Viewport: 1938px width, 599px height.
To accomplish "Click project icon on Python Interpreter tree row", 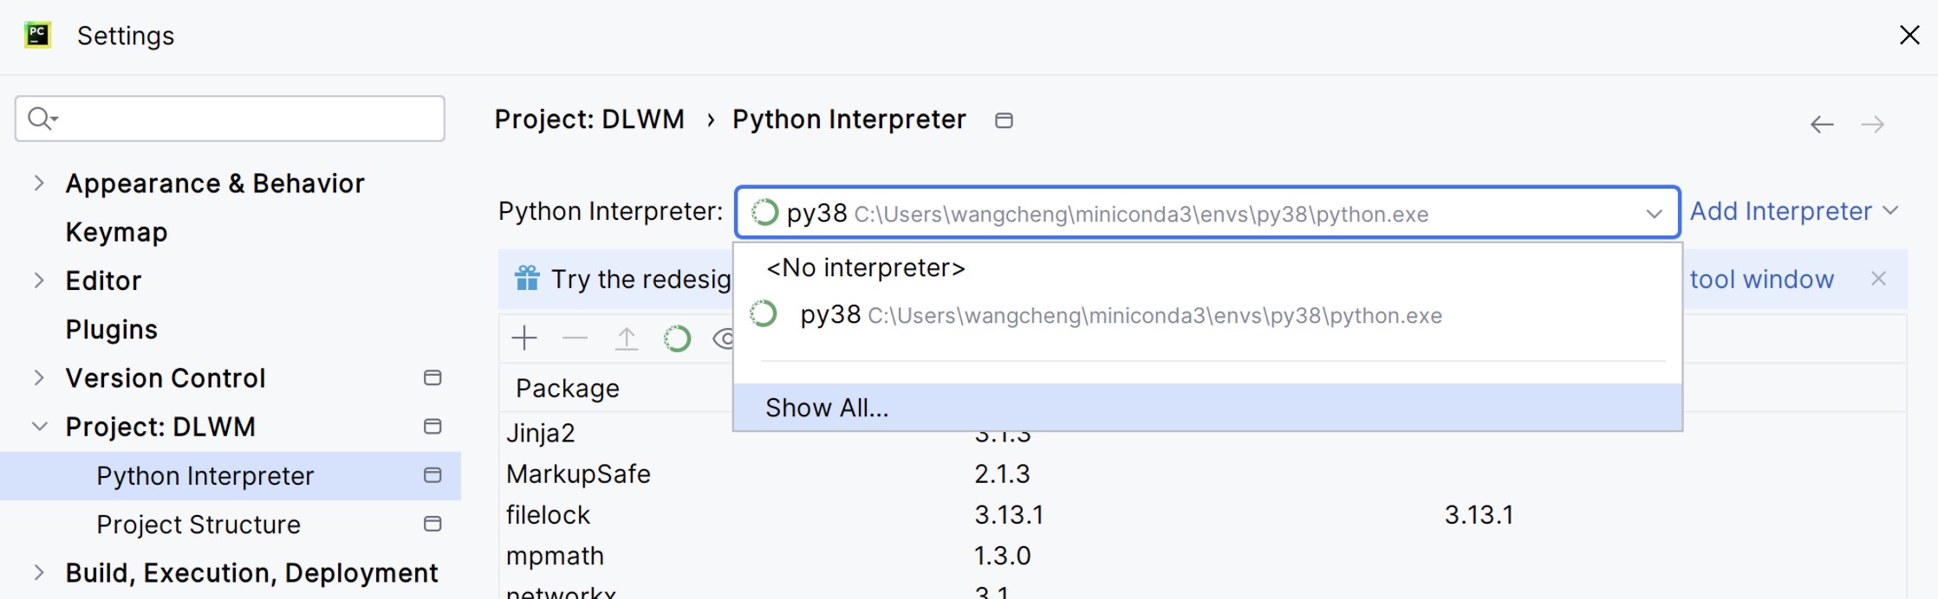I will click(x=432, y=474).
